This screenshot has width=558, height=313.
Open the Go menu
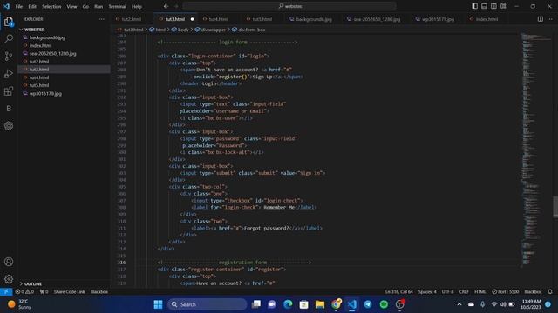point(85,6)
